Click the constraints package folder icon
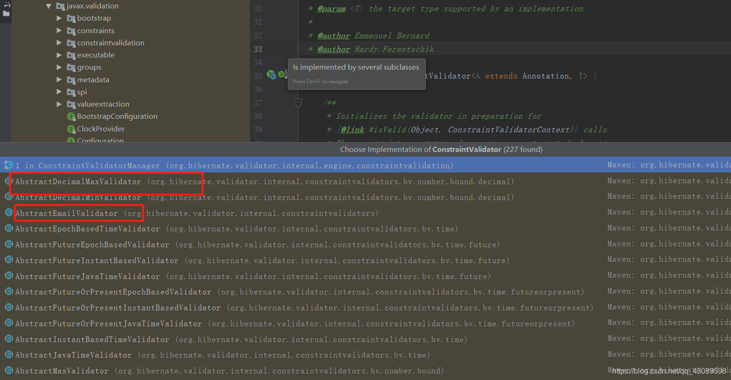Screen dimensions: 731x380 tap(71, 31)
